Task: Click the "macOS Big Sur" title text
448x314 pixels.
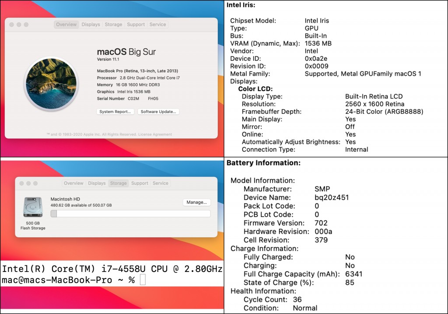Action: pos(126,52)
